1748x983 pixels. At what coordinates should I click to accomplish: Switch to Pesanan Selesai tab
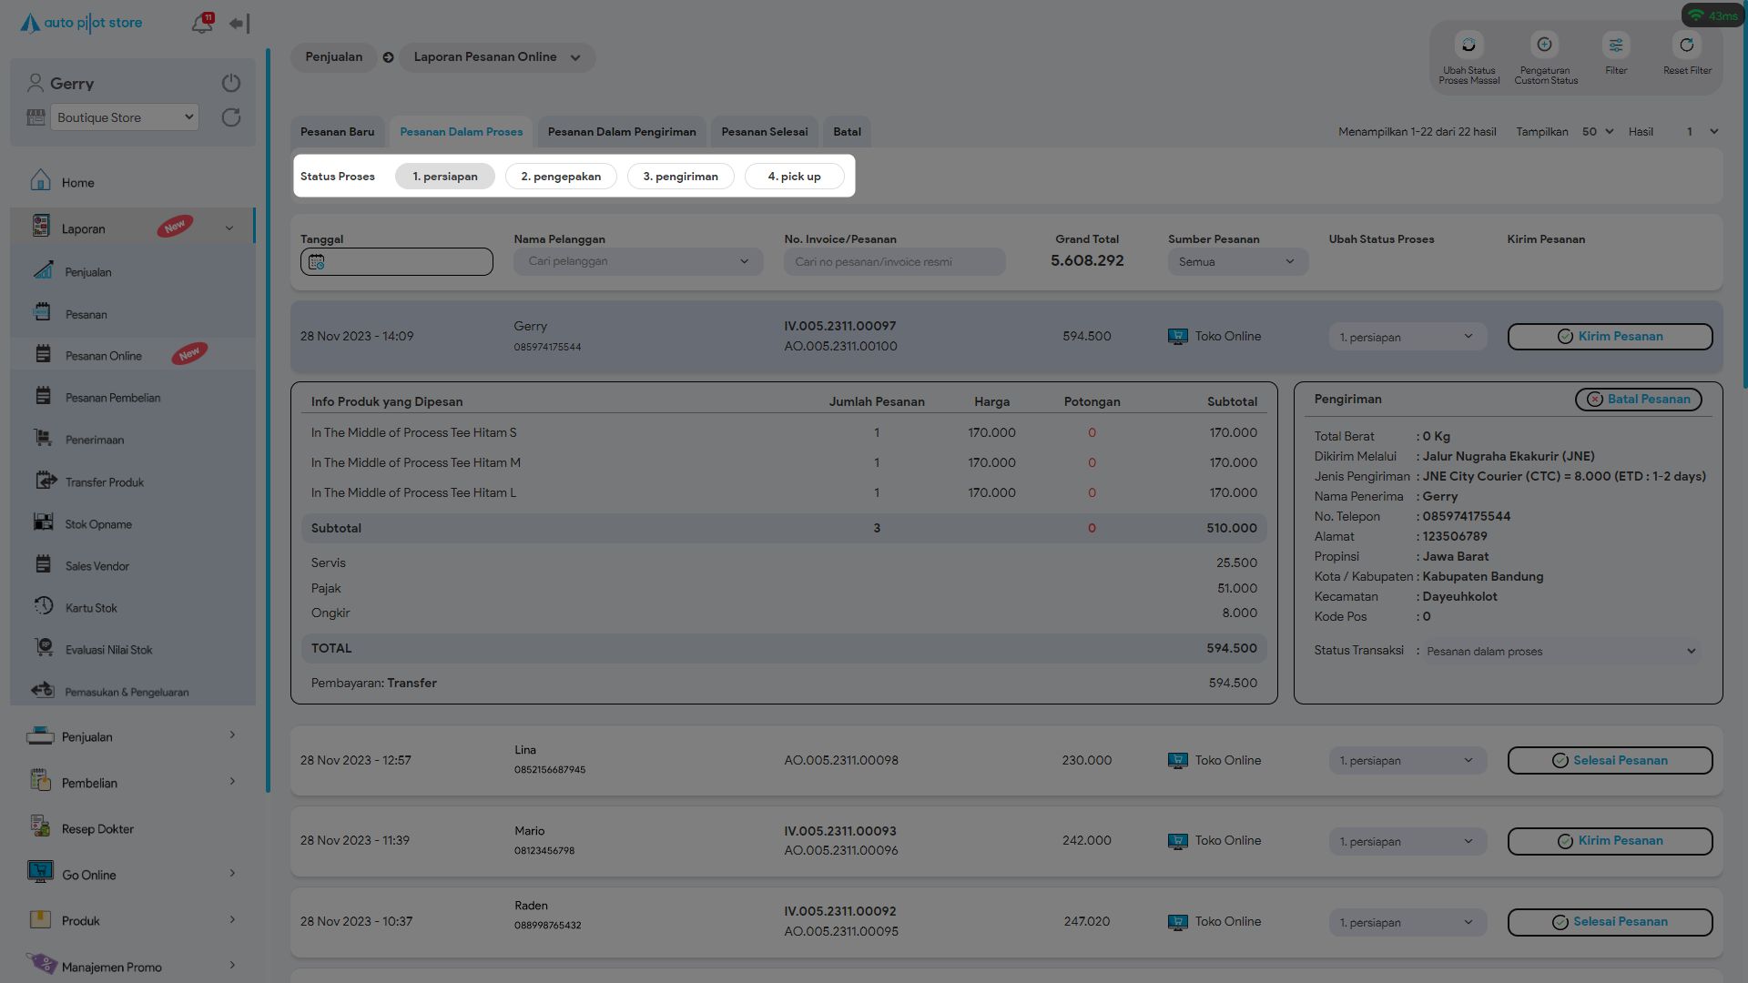(764, 132)
